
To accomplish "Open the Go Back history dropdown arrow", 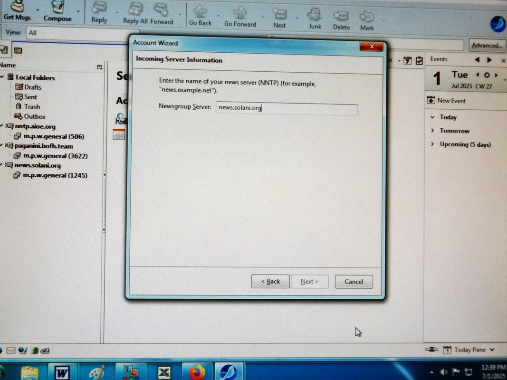I will [218, 16].
